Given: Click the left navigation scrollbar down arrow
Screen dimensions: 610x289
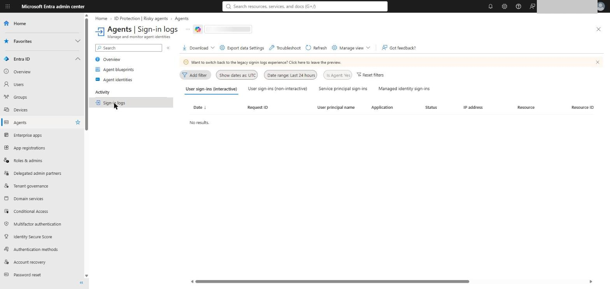Looking at the screenshot, I should (86, 276).
